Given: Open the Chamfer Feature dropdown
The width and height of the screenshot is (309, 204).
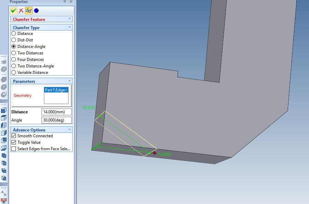Looking at the screenshot, I should tap(69, 19).
